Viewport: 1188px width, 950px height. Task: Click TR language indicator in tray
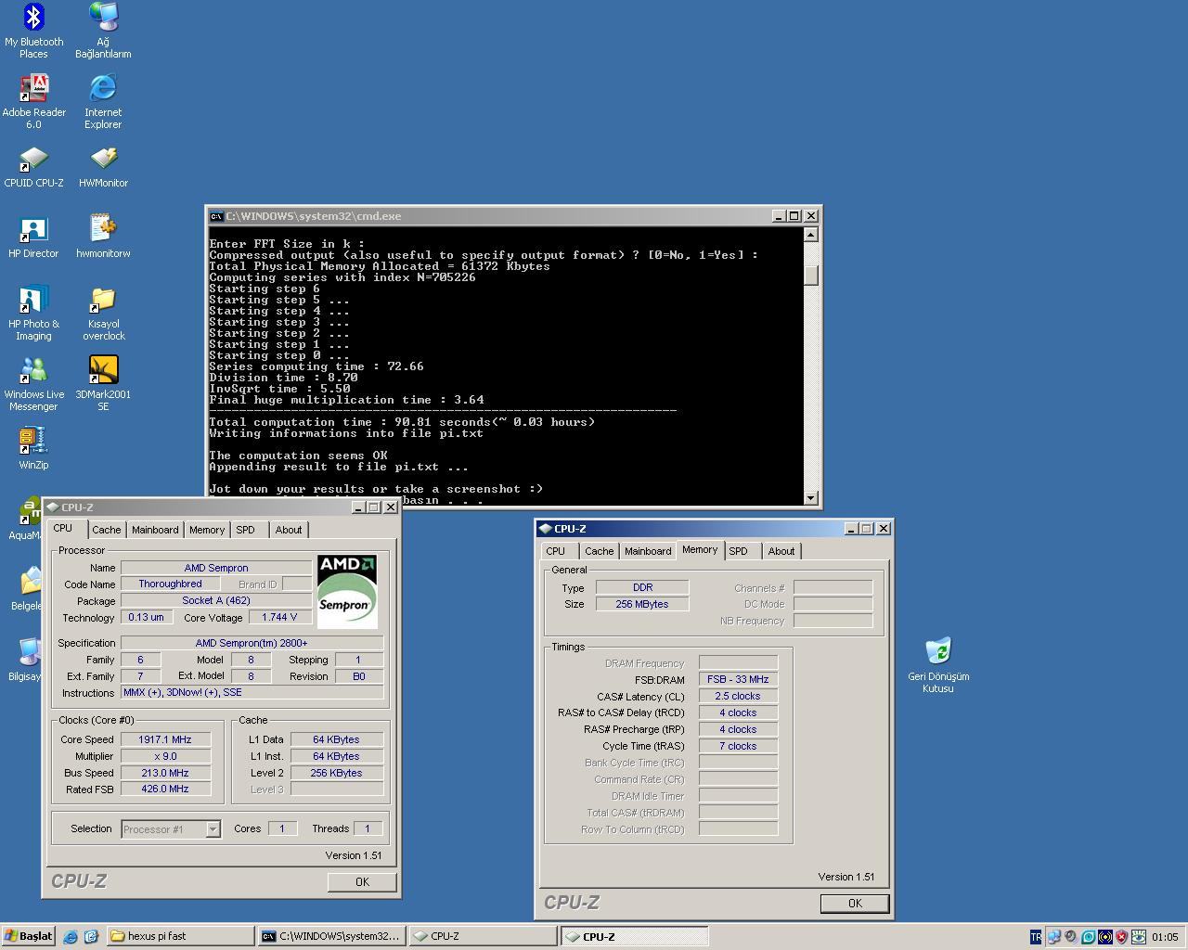(x=1036, y=937)
